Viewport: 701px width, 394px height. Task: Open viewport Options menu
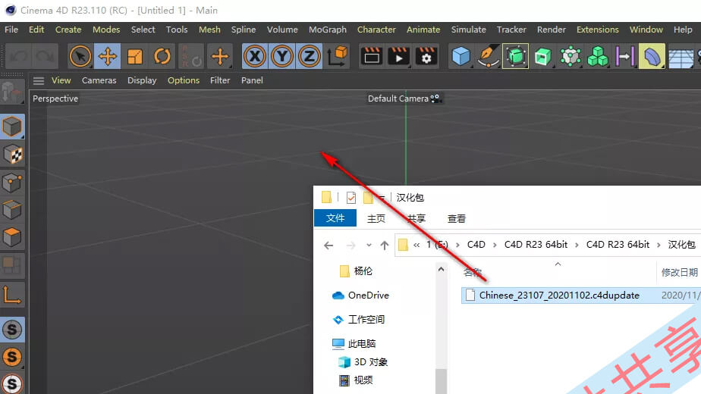coord(184,80)
